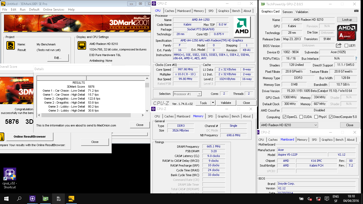Click Close in the Overall Score dialog
Screen dimensions: 363x204
coord(95,142)
